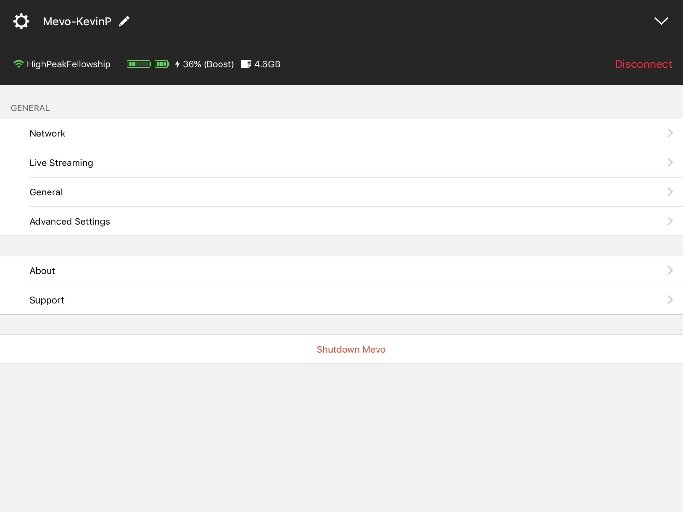
Task: Tap the charging lightning bolt icon
Action: click(x=177, y=64)
